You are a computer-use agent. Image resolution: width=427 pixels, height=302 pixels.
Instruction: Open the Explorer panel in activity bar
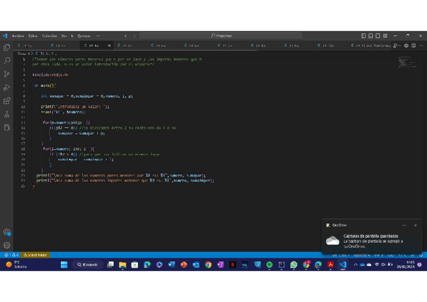[x=7, y=47]
